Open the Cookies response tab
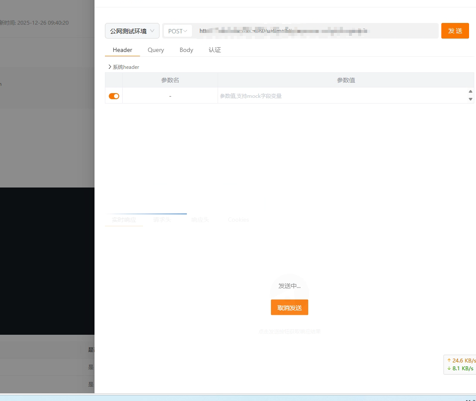This screenshot has height=401, width=476. point(238,220)
